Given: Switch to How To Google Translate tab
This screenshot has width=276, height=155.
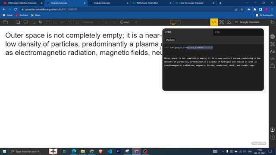Looking at the screenshot, I should tap(194, 3).
